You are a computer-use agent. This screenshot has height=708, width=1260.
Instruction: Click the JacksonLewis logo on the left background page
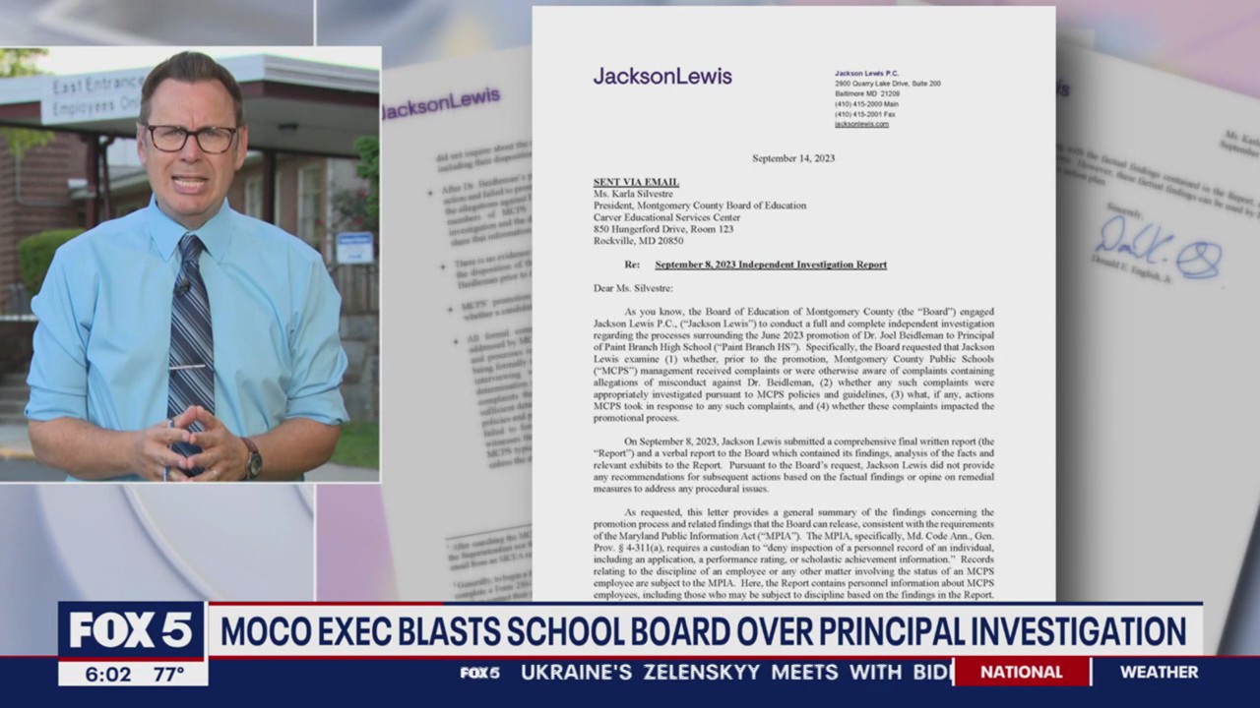click(x=440, y=104)
